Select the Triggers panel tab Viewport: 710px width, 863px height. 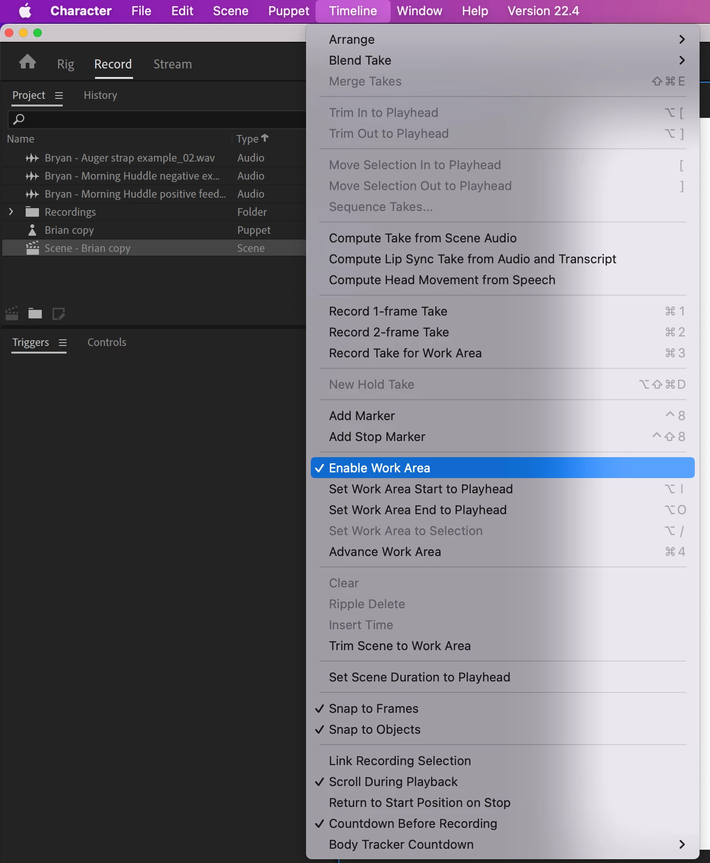[30, 342]
